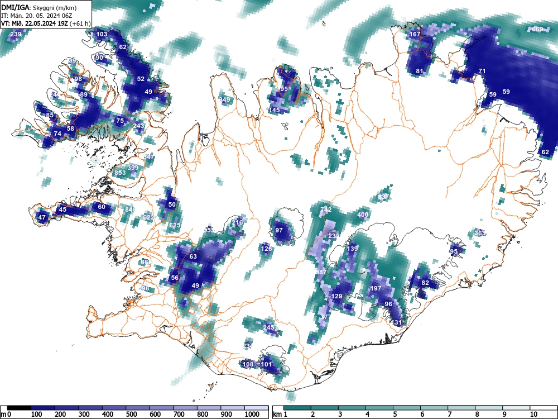
Task: Click the 349 map value
Action: pos(224,100)
